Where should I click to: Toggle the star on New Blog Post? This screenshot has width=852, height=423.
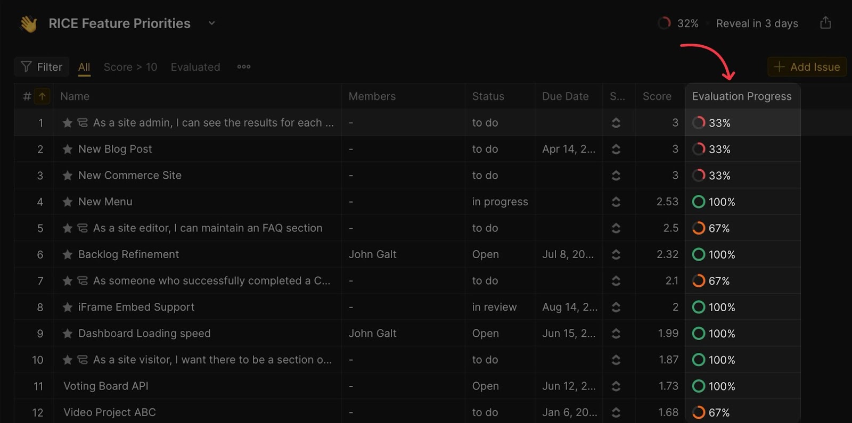point(68,150)
